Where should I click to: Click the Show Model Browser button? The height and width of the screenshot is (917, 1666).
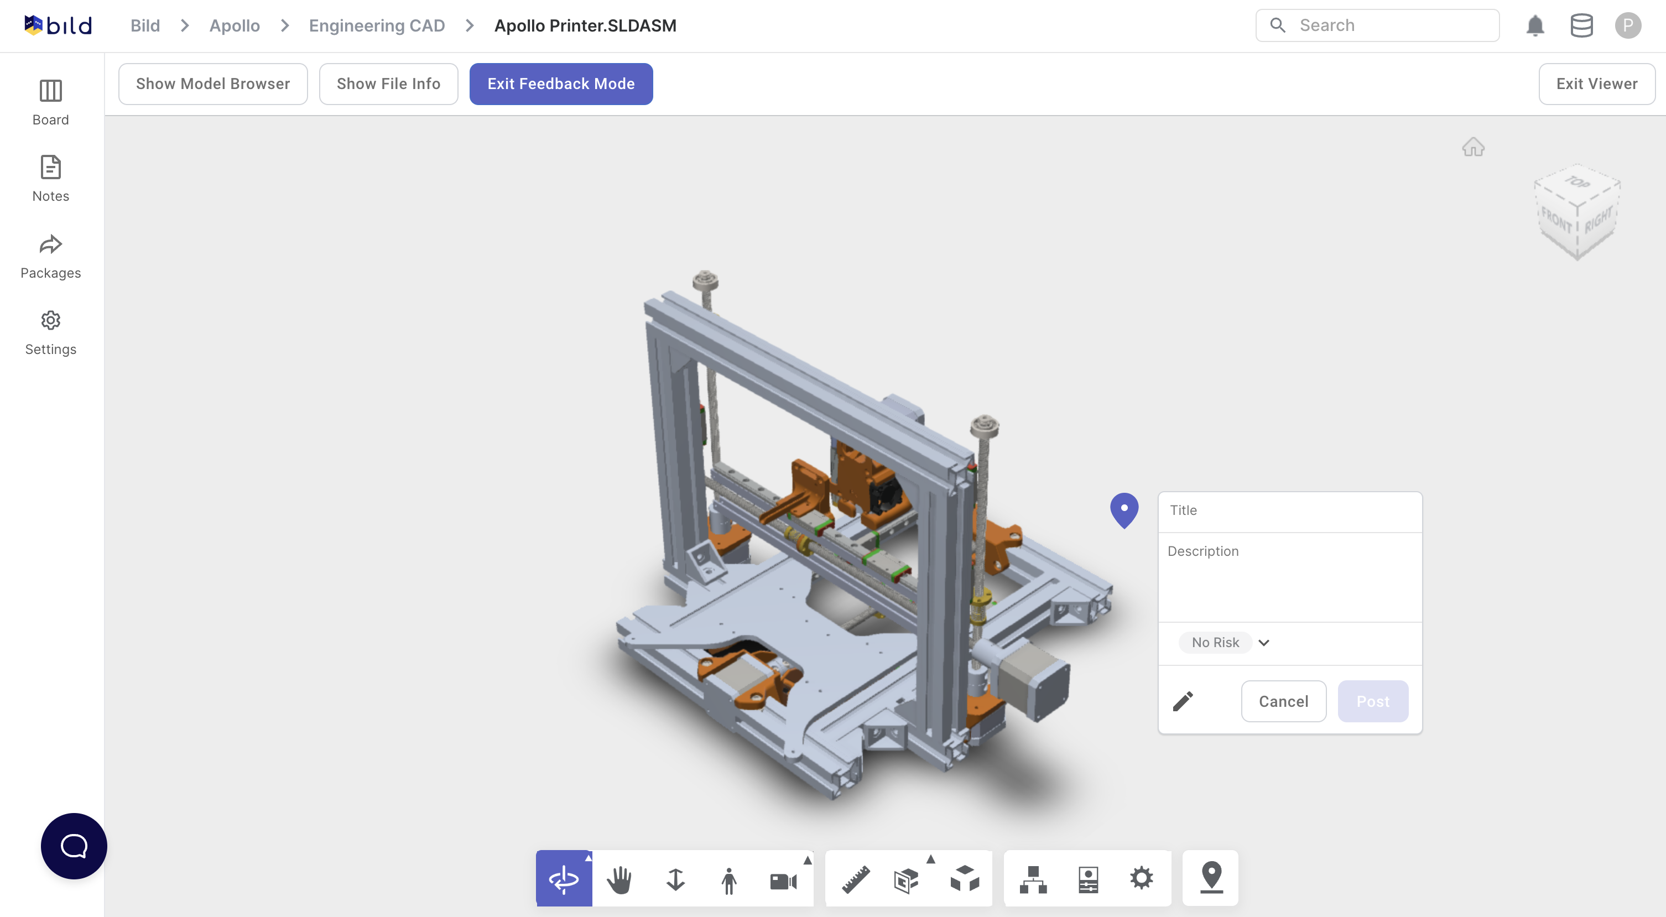coord(213,84)
